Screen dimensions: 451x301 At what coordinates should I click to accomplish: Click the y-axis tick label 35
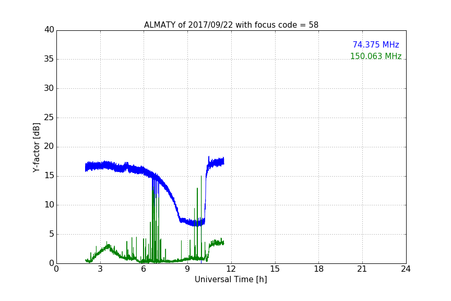pos(49,59)
